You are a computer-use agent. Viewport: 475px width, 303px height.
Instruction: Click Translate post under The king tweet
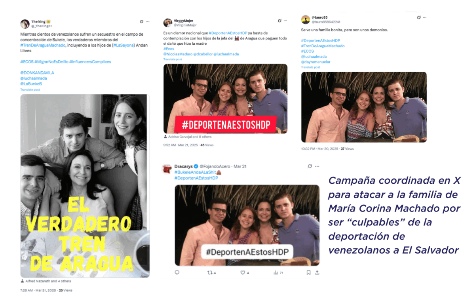click(30, 90)
